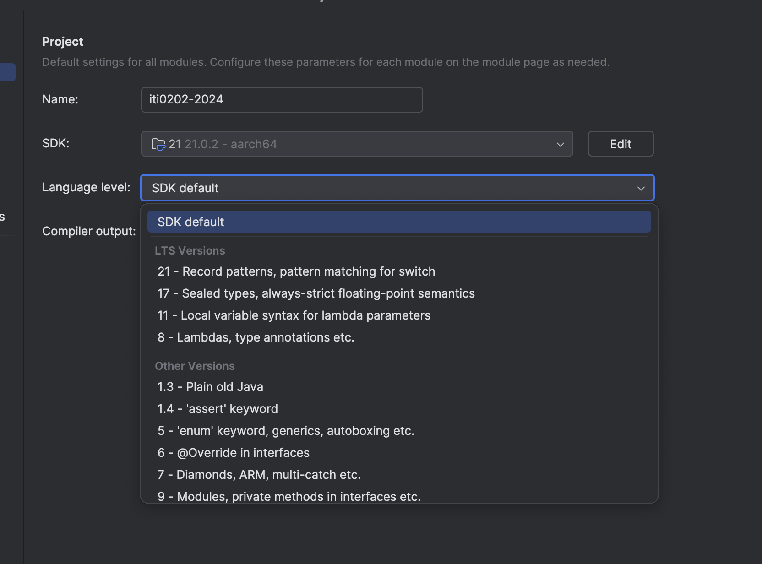Choose 6 - @Override in interfaces

(399, 453)
